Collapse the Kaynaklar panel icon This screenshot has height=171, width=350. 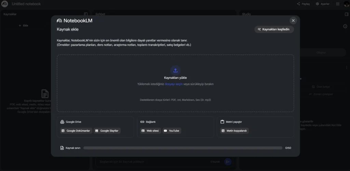click(86, 14)
